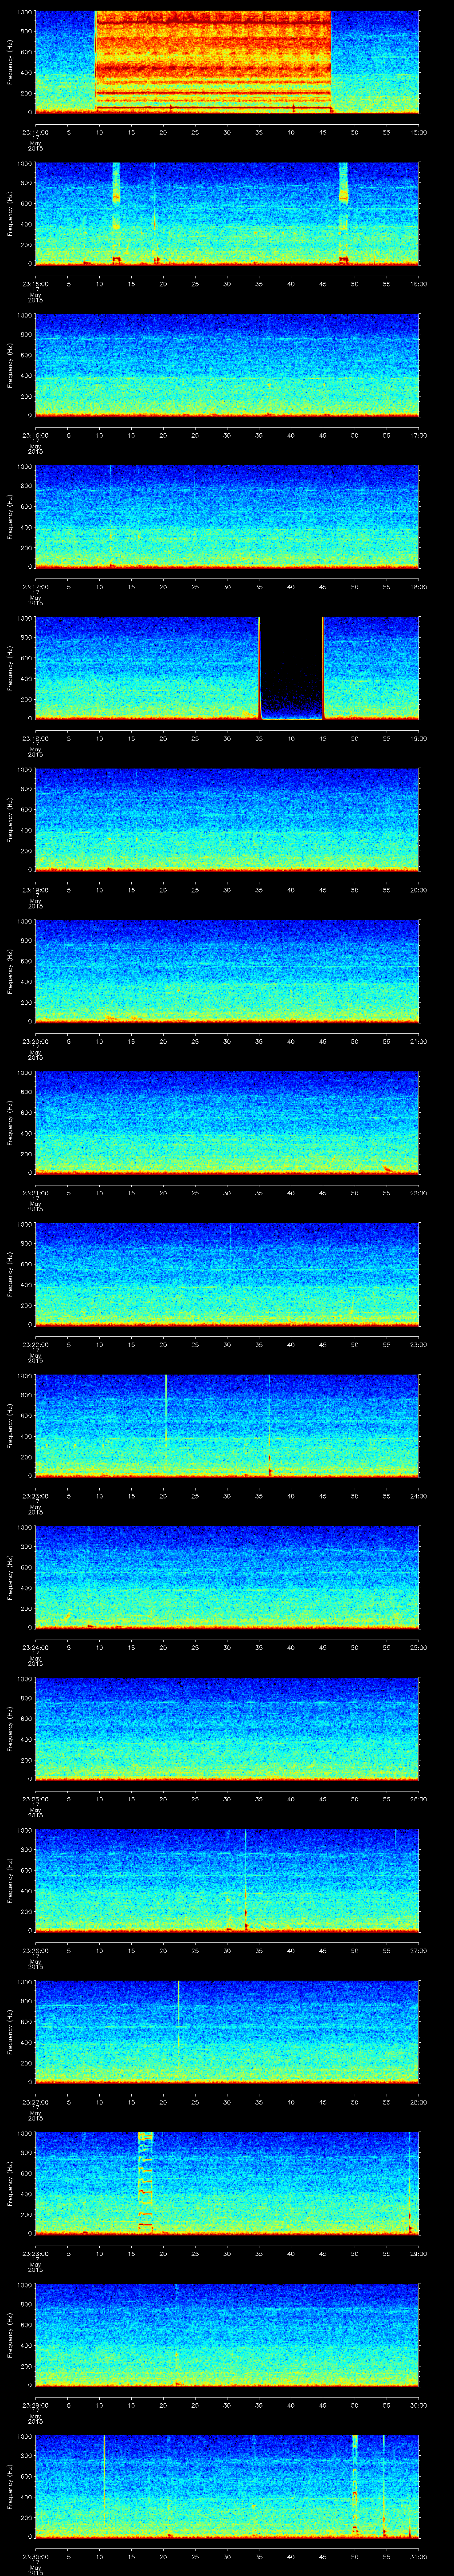Click the 22:00 end time label
This screenshot has width=454, height=2576.
pos(419,1192)
